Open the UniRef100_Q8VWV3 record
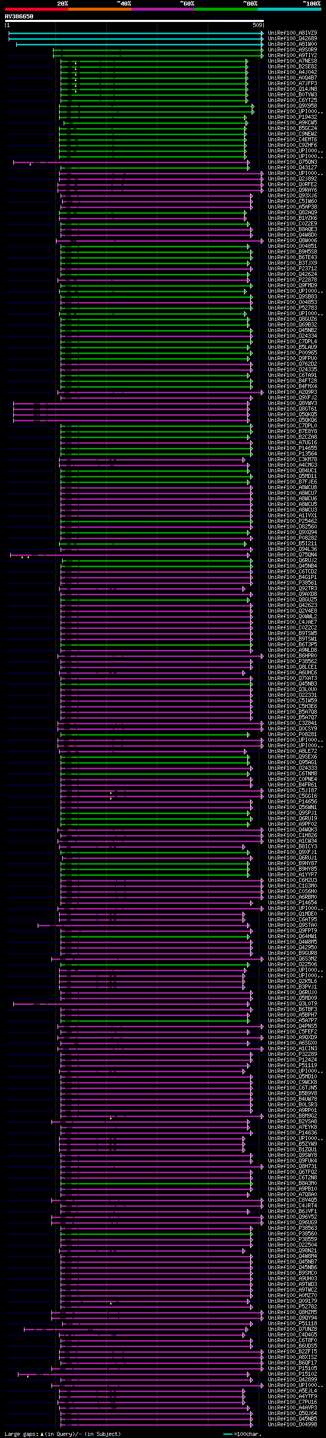The height and width of the screenshot is (1438, 326). pyautogui.click(x=292, y=403)
